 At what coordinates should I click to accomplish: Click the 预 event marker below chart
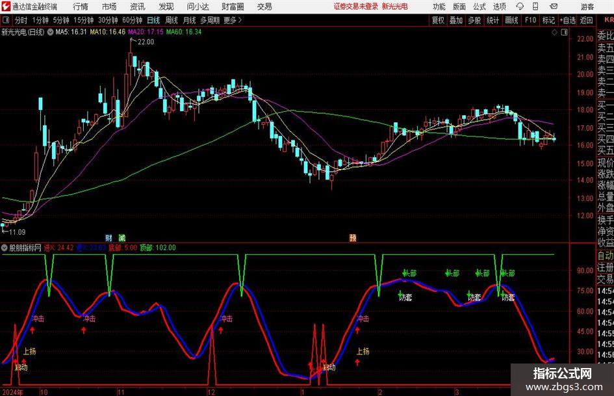[x=353, y=237]
